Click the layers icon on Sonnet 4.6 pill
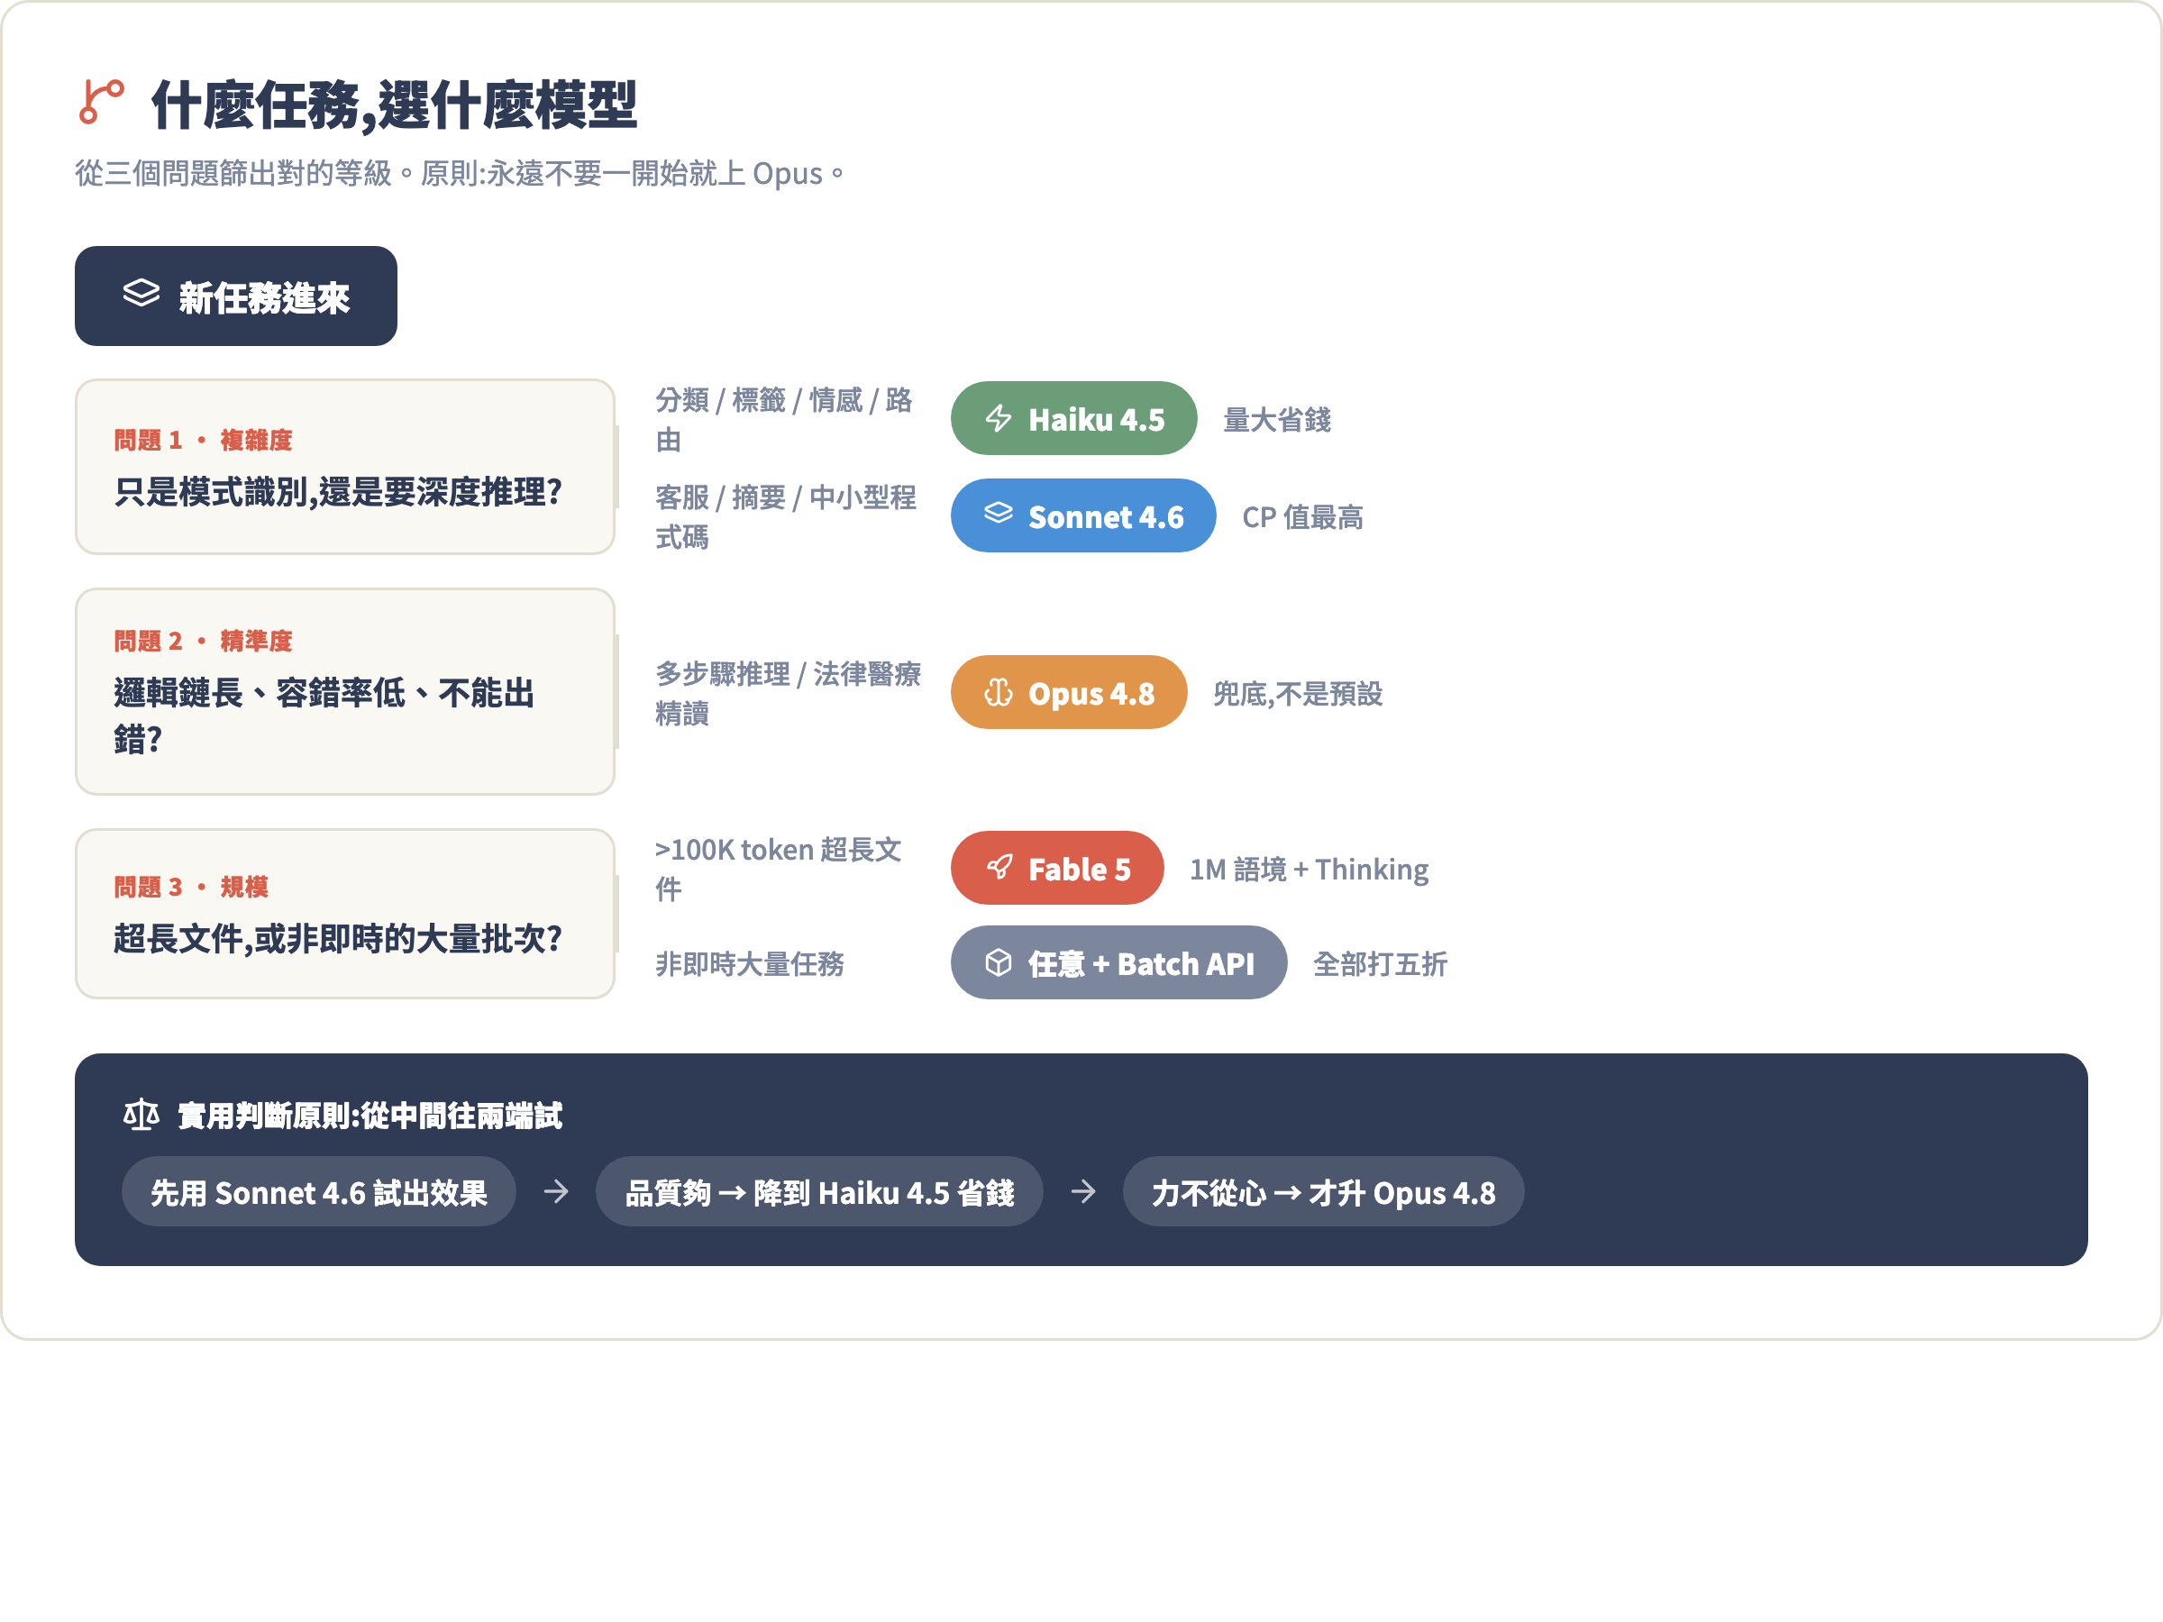Viewport: 2163px width, 1622px height. pyautogui.click(x=998, y=514)
